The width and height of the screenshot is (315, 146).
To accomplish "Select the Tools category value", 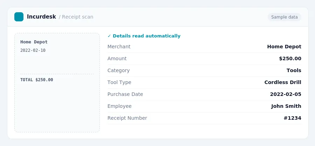I will (x=294, y=70).
